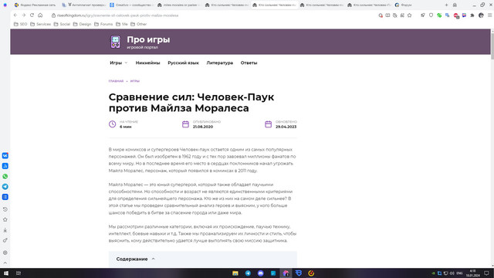
Task: Click the ENG language indicator
Action: click(459, 273)
